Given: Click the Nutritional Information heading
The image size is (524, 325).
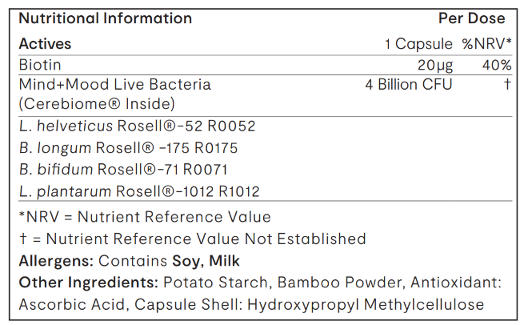Looking at the screenshot, I should tap(105, 18).
